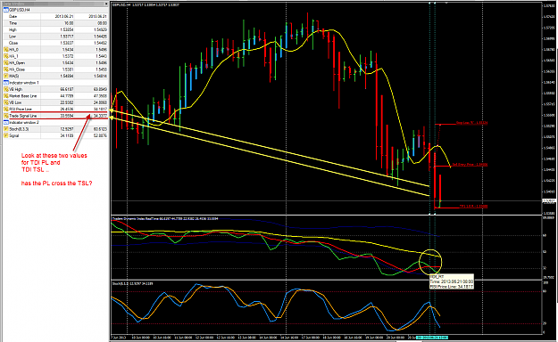558x342 pixels.
Task: Click the highlighted date label on time axis
Action: click(432, 338)
